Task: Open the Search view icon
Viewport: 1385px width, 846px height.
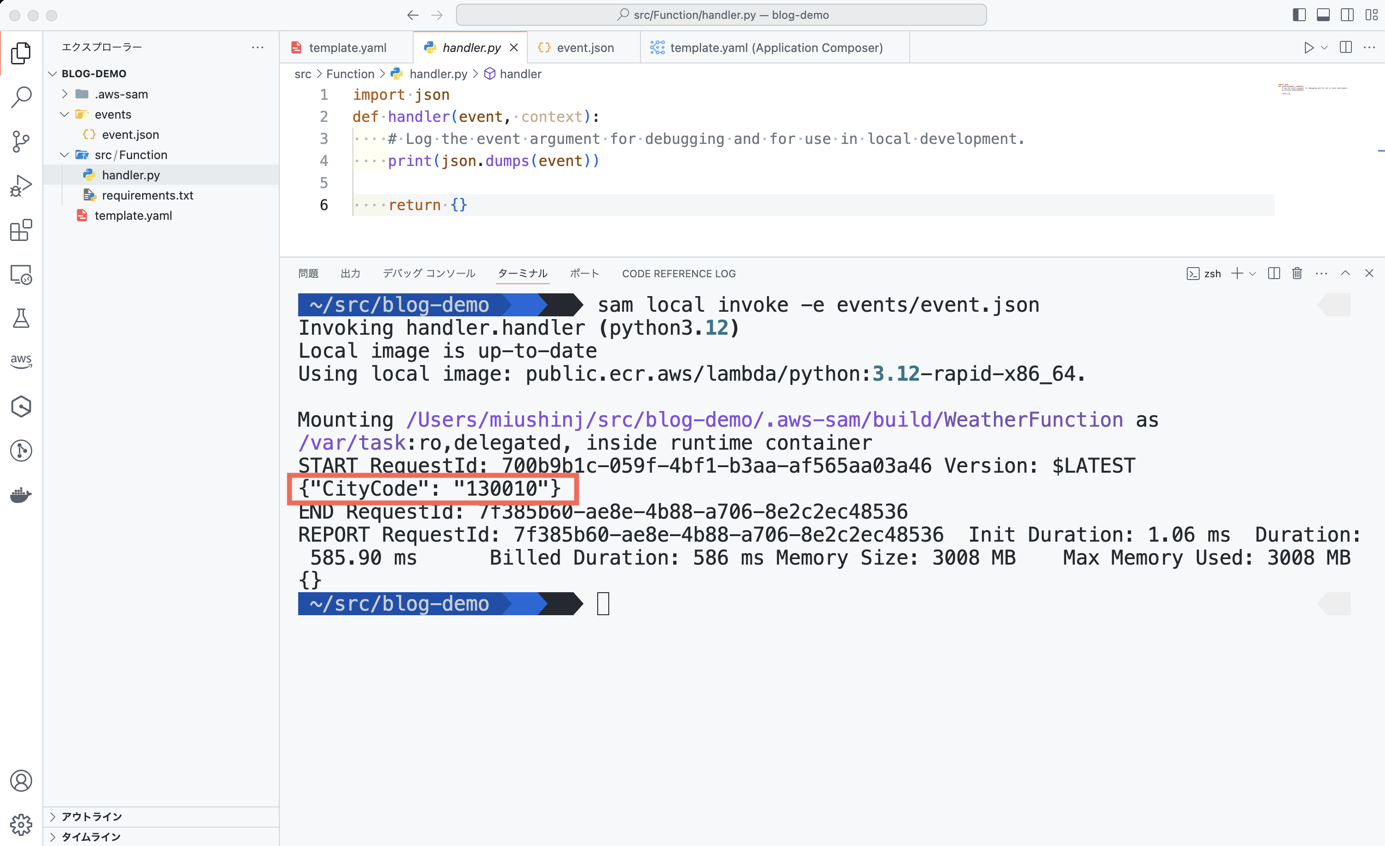Action: pyautogui.click(x=21, y=97)
